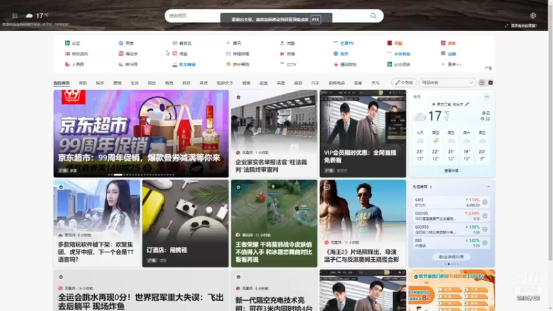Click the 17°C weather badge in the header
The height and width of the screenshot is (311, 553).
37,16
